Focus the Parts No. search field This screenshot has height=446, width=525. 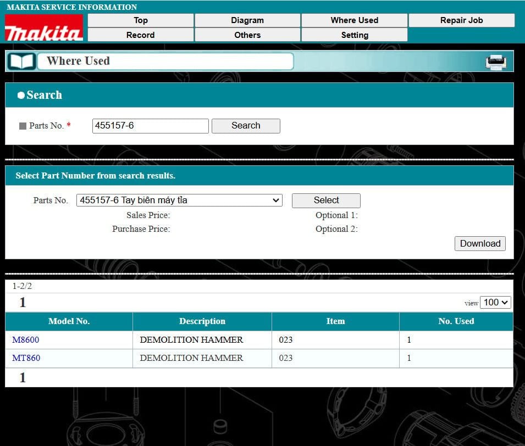[150, 126]
